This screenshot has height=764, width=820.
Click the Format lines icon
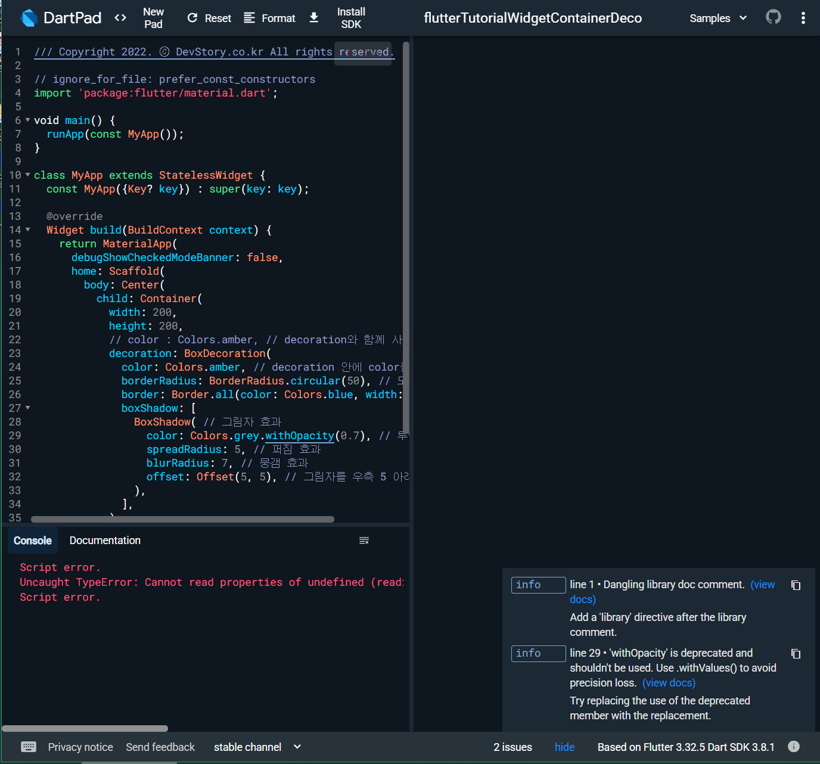(250, 18)
